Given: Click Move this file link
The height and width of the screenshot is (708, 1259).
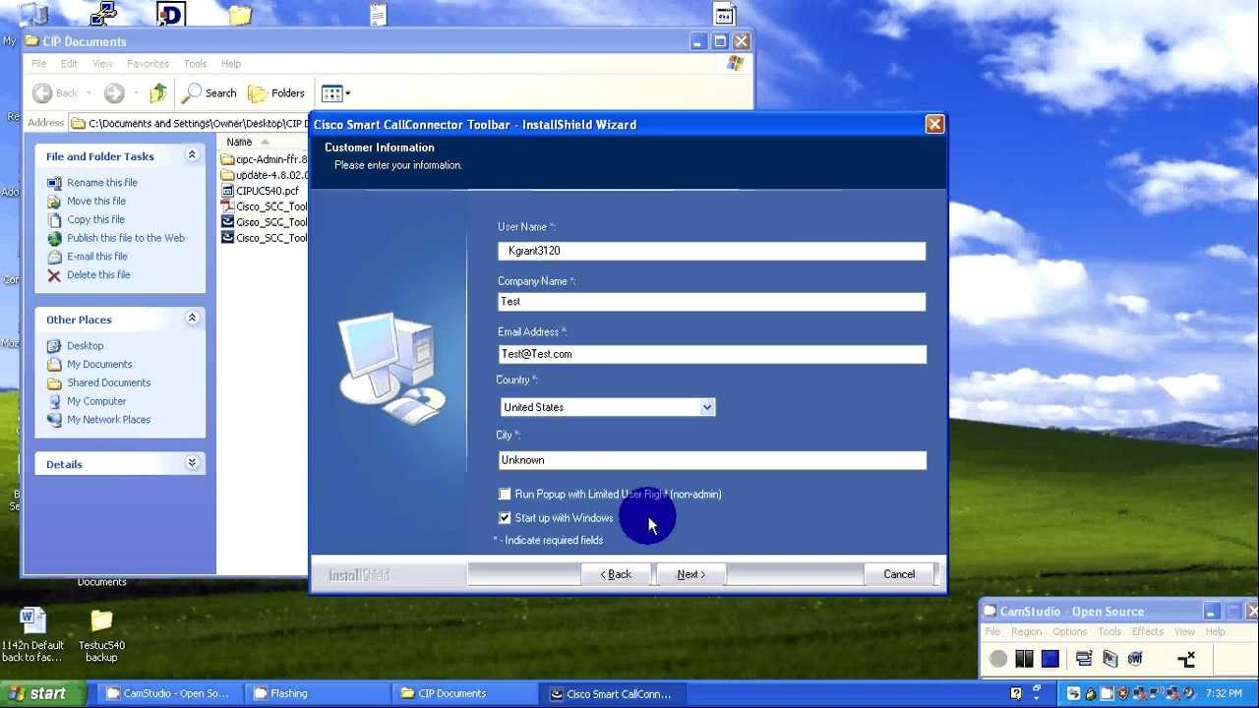Looking at the screenshot, I should tap(96, 201).
